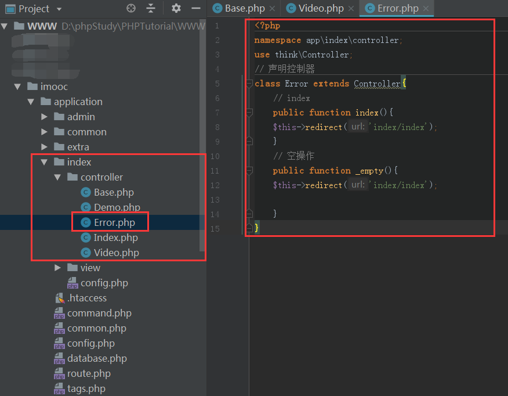Open Project panel settings gear
Screen dimensions: 508x396
176,8
